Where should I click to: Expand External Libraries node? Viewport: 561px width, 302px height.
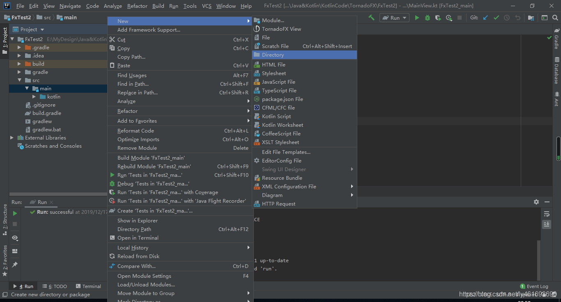point(12,138)
